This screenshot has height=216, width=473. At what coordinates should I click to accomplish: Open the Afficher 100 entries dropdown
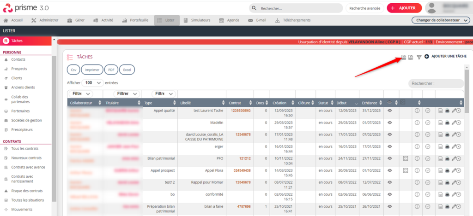[92, 83]
